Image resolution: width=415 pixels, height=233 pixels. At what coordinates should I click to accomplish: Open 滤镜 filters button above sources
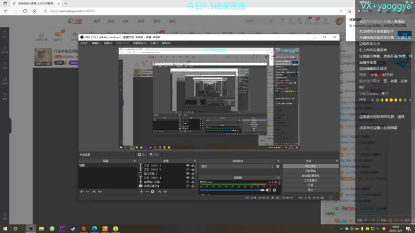click(x=154, y=155)
